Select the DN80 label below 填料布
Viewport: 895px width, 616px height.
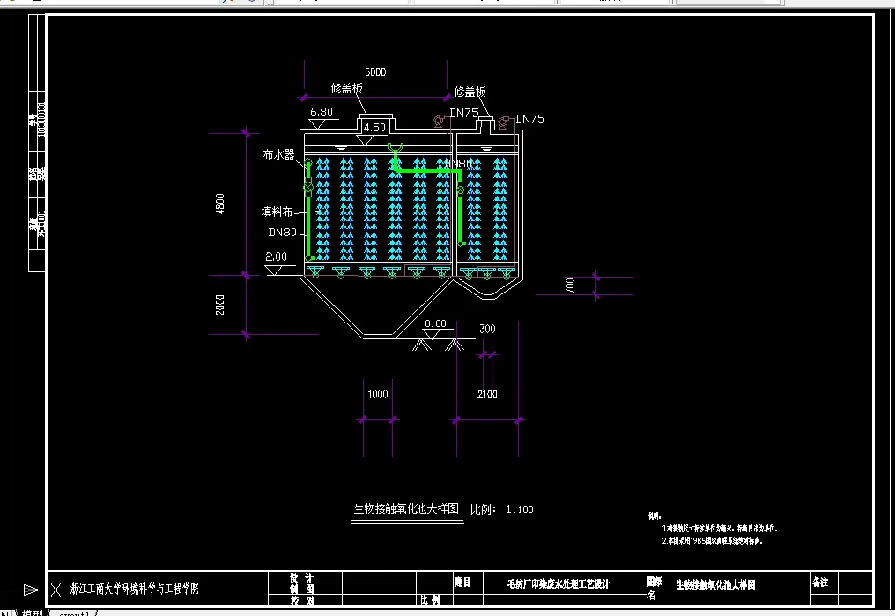click(283, 233)
